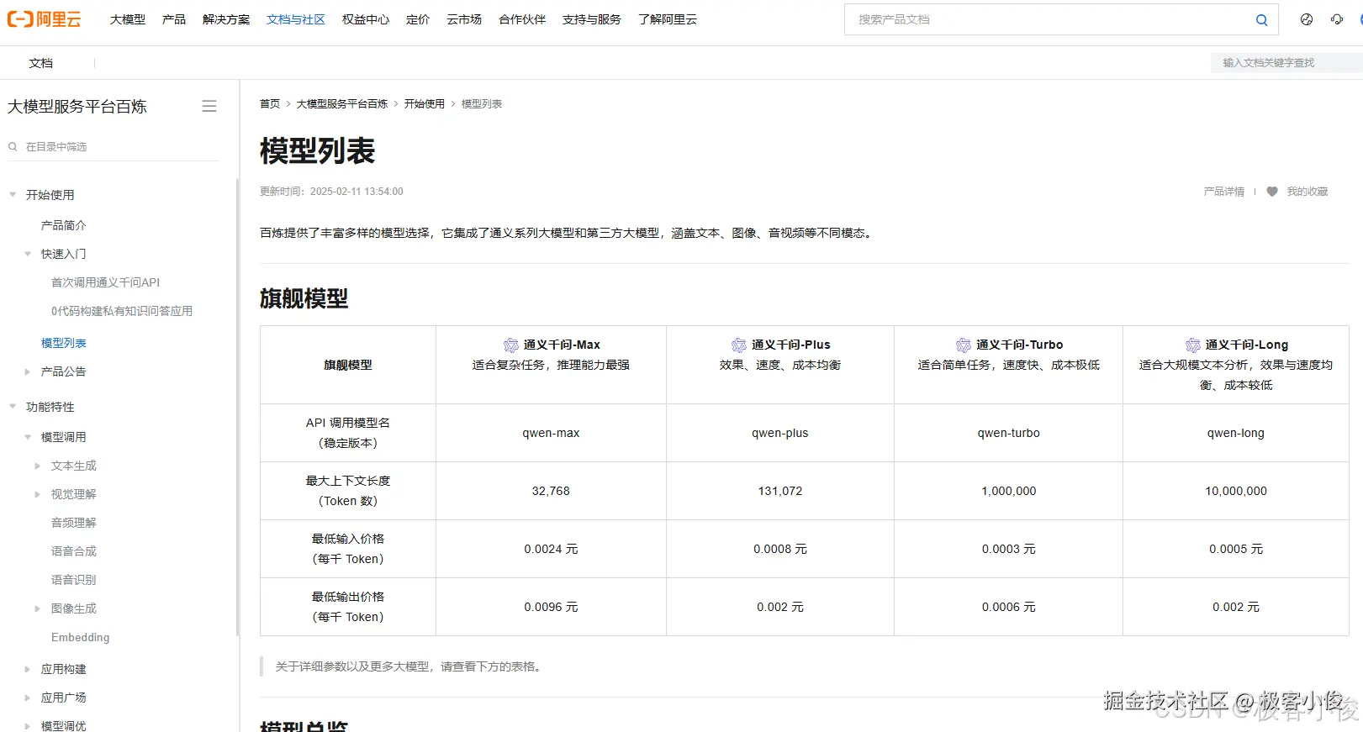
Task: Click the 输入文档关键字查找 search field
Action: [x=1286, y=62]
